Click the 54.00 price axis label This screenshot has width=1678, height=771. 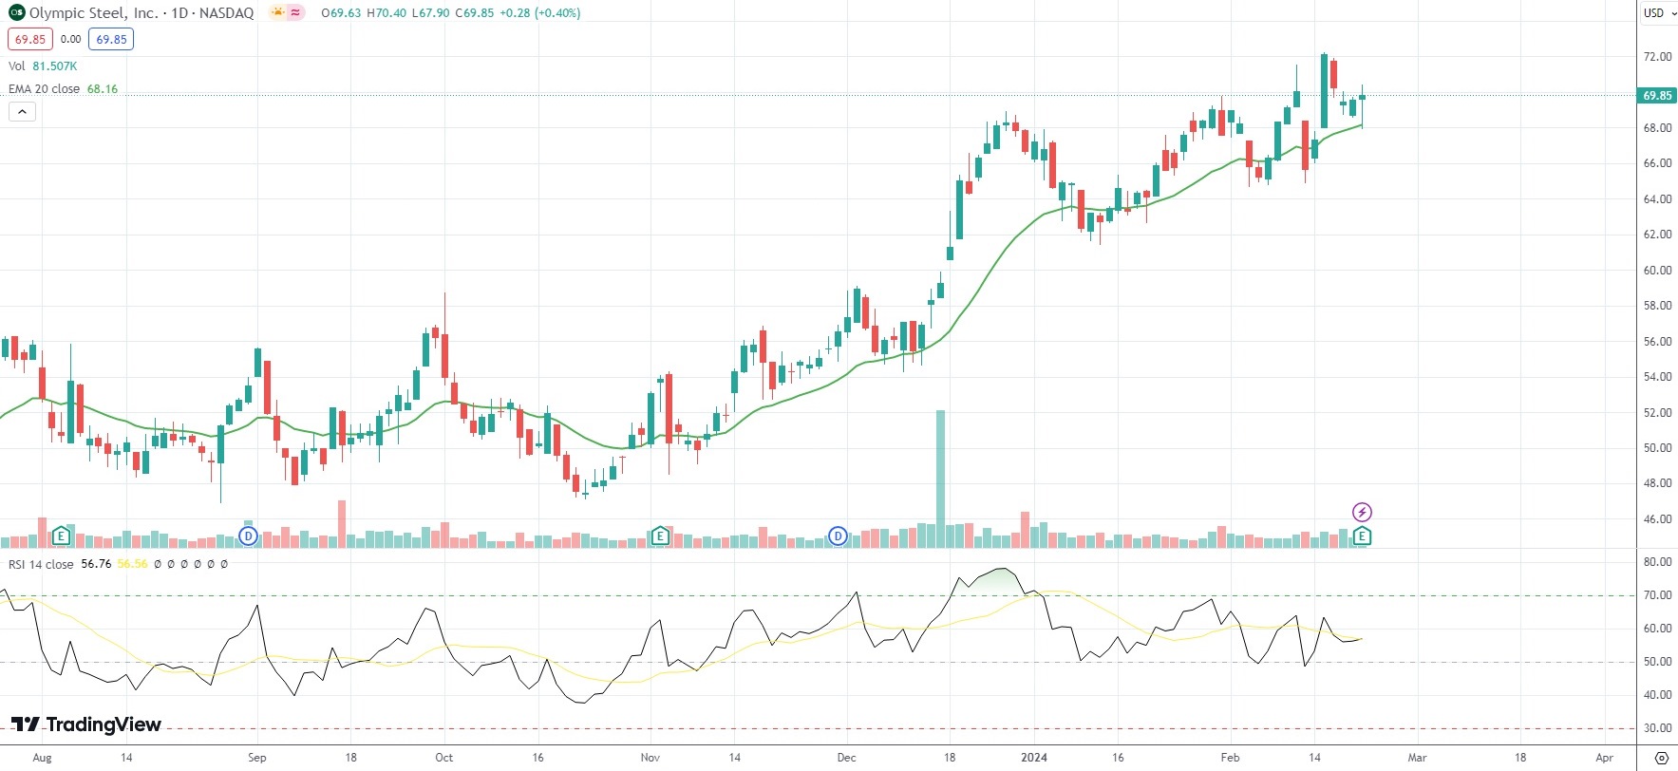1657,377
